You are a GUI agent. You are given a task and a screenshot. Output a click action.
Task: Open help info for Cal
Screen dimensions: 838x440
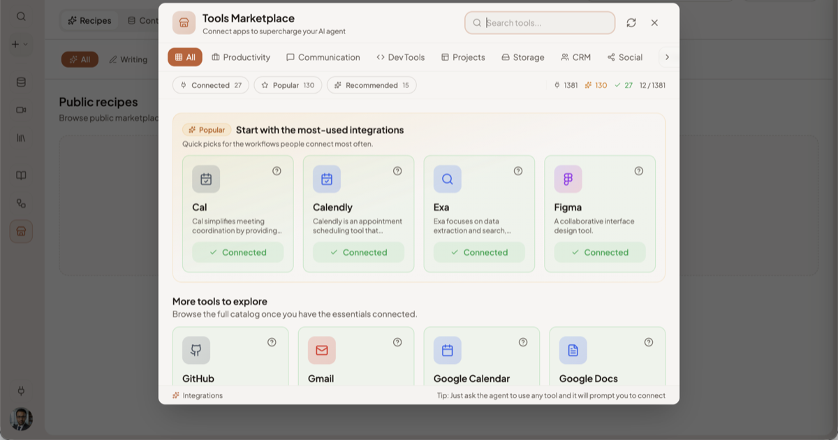click(277, 171)
